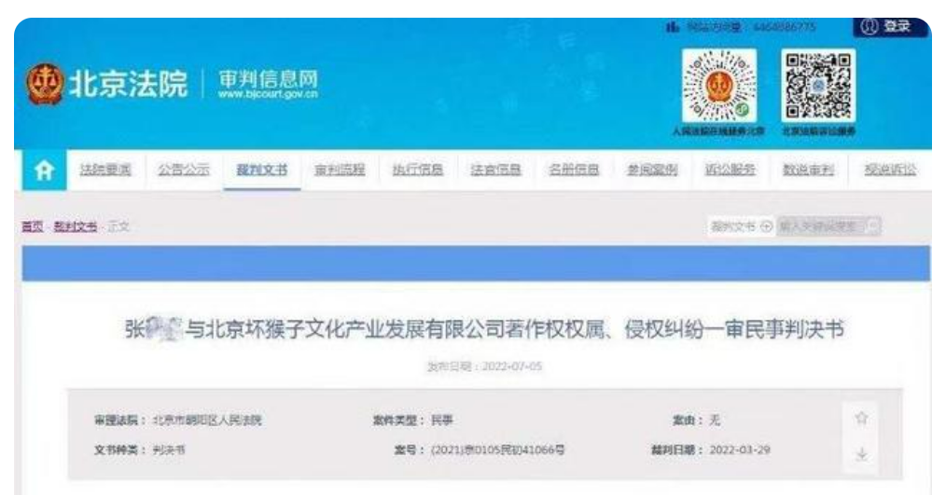The width and height of the screenshot is (946, 495).
Task: Click the square black QR code
Action: point(818,86)
